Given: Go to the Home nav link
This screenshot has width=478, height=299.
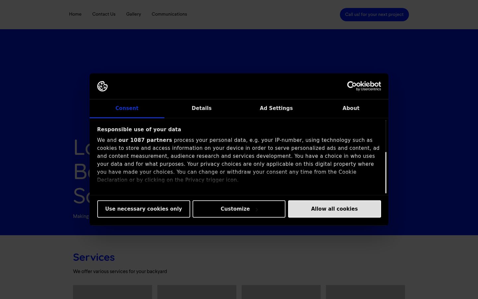Looking at the screenshot, I should tap(75, 14).
